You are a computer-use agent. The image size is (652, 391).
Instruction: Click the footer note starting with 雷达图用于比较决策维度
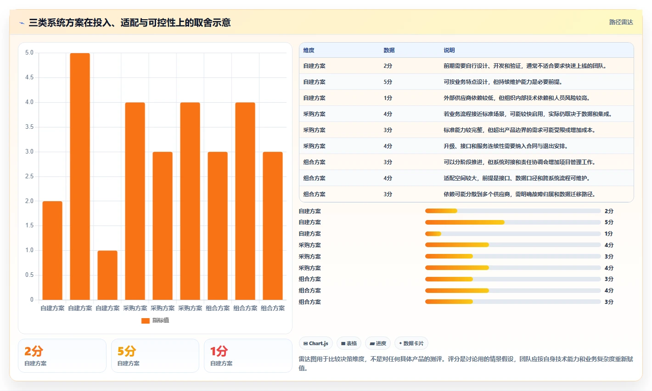coord(466,363)
